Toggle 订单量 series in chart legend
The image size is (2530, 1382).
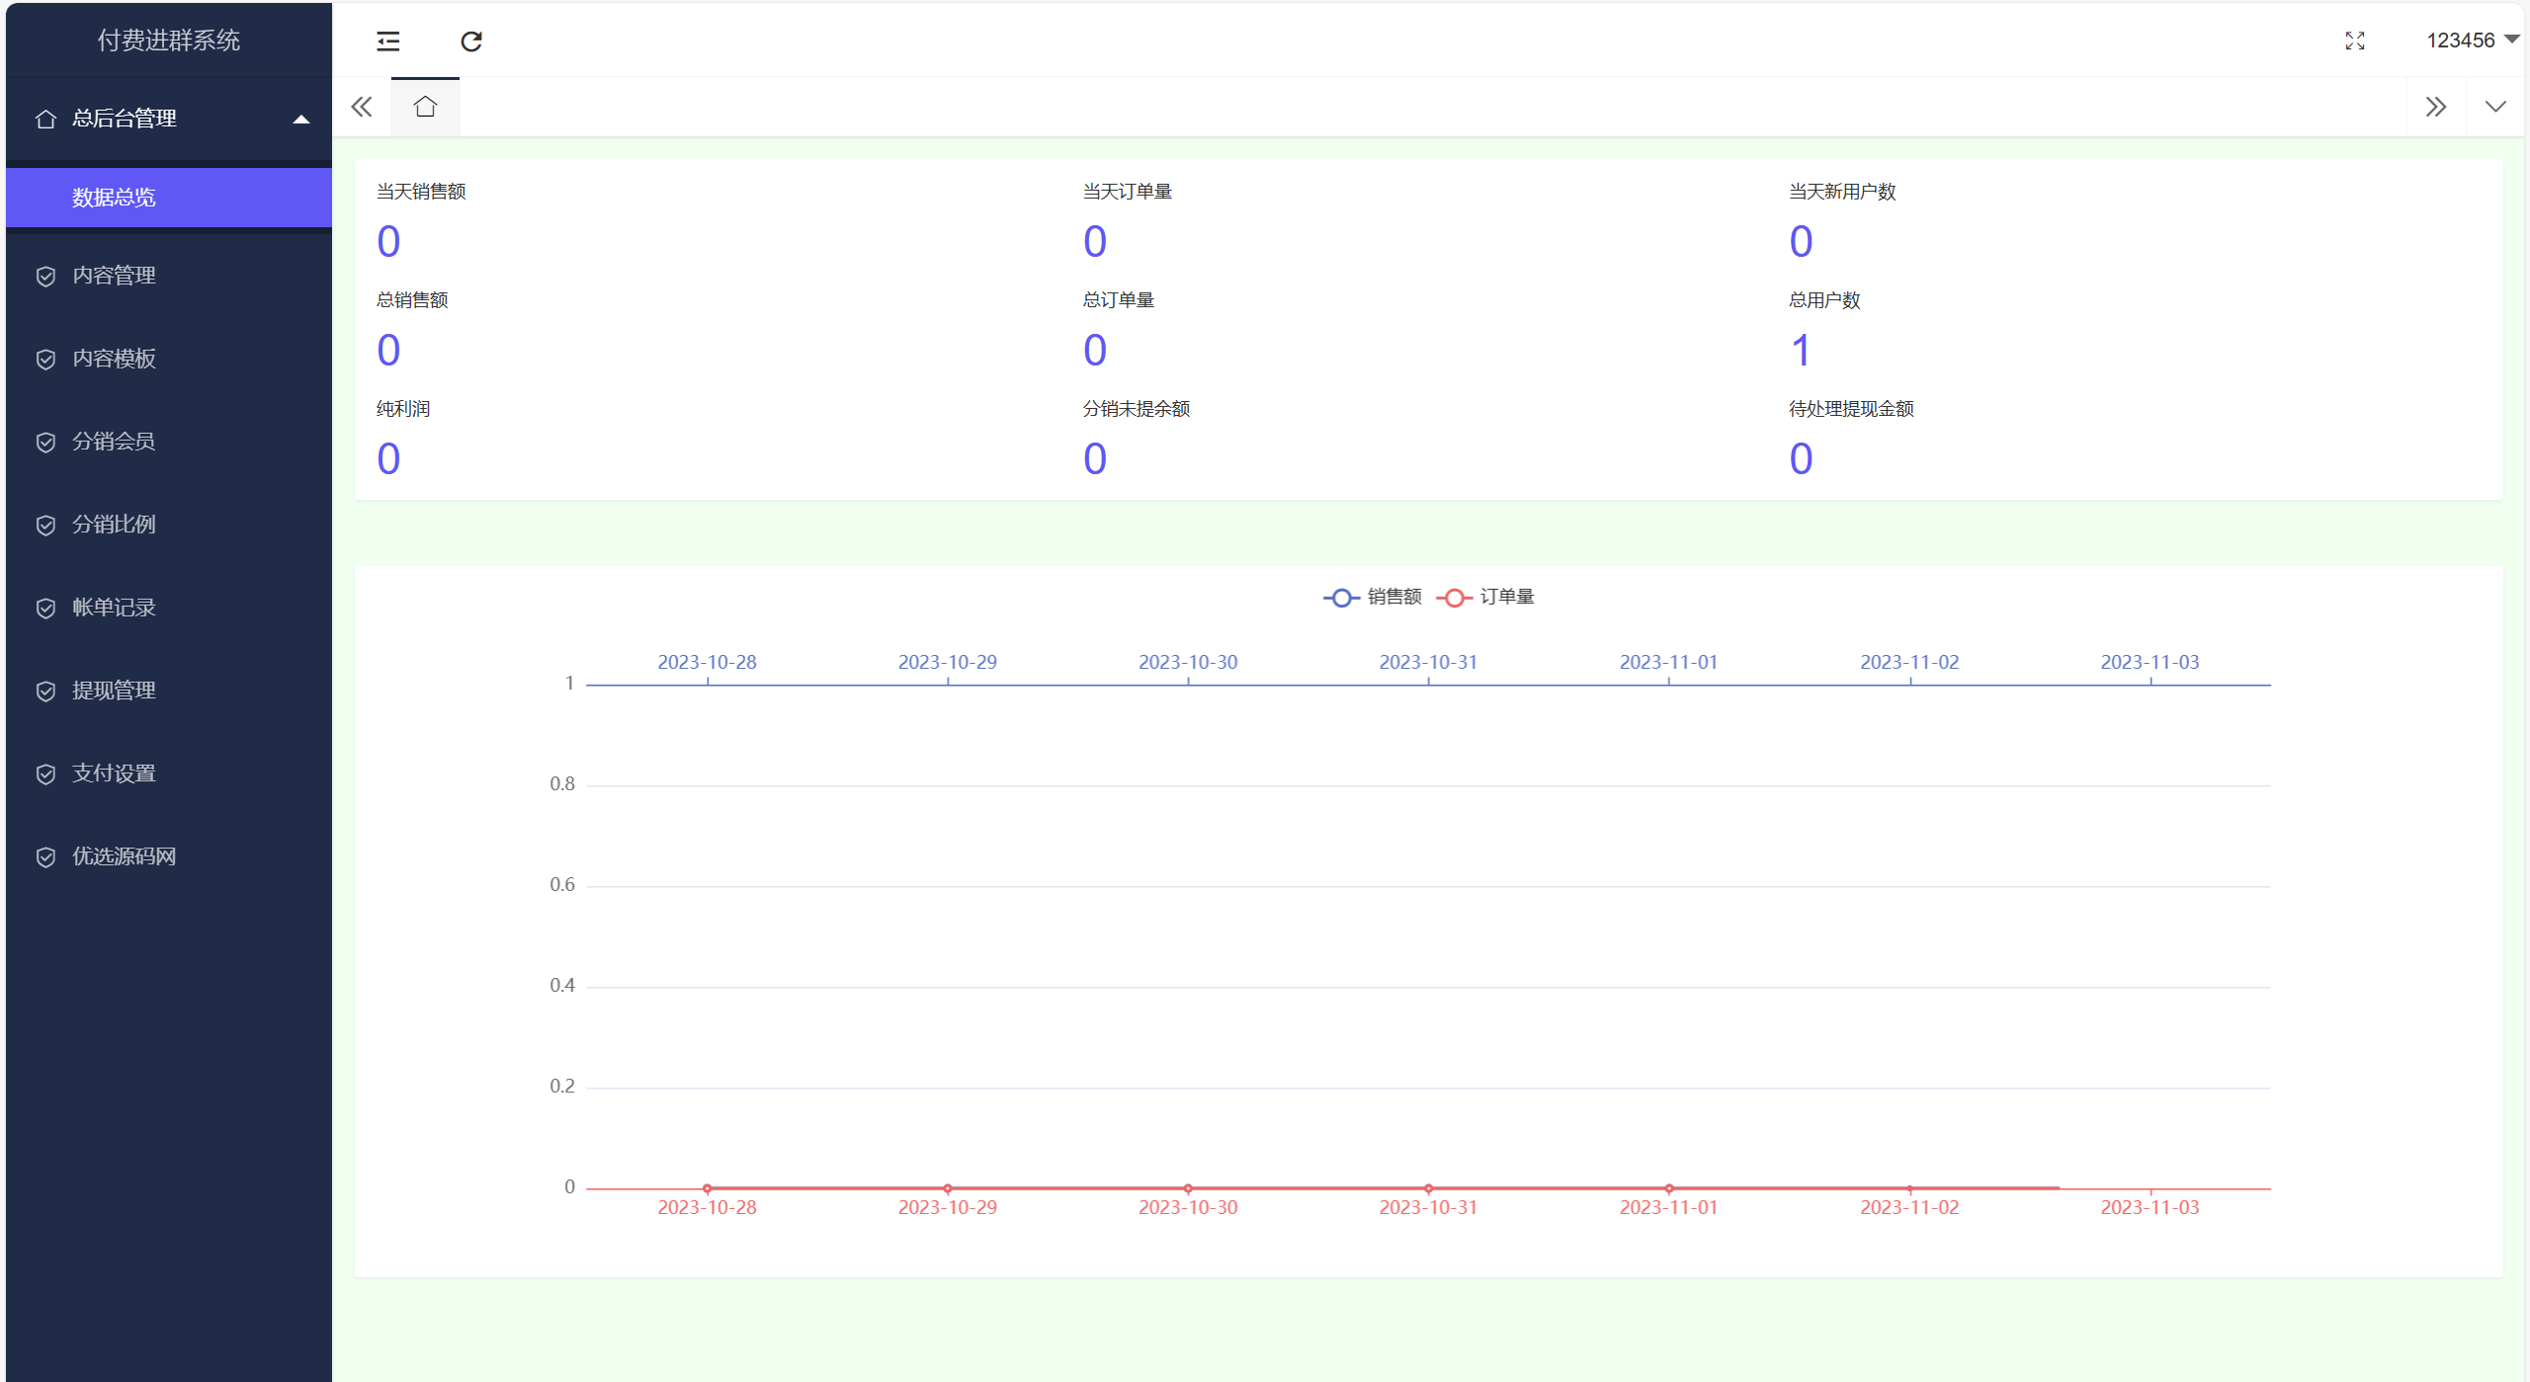tap(1485, 597)
